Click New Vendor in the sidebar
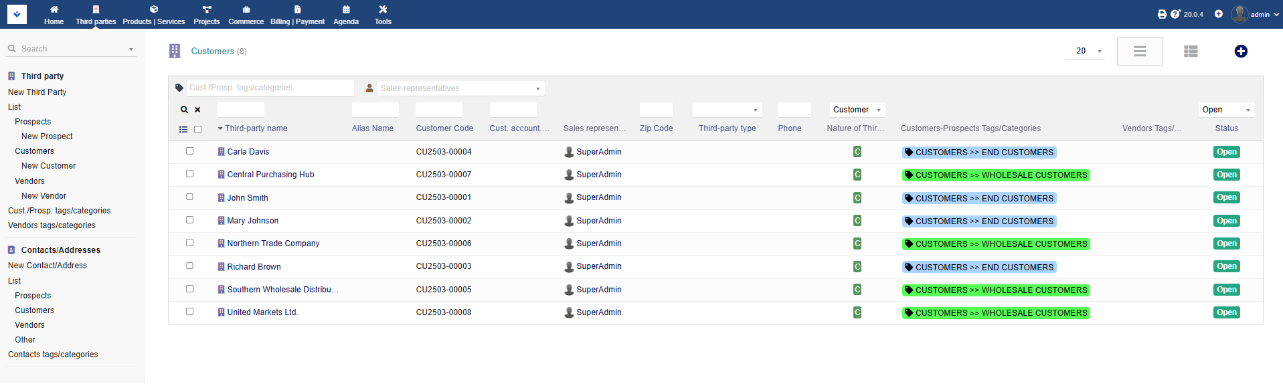 pyautogui.click(x=44, y=196)
